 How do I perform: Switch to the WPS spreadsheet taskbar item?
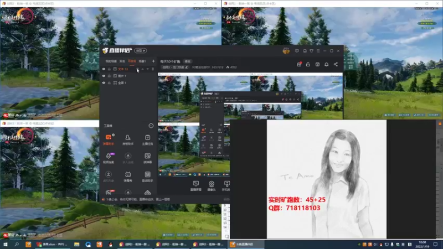tap(52, 244)
